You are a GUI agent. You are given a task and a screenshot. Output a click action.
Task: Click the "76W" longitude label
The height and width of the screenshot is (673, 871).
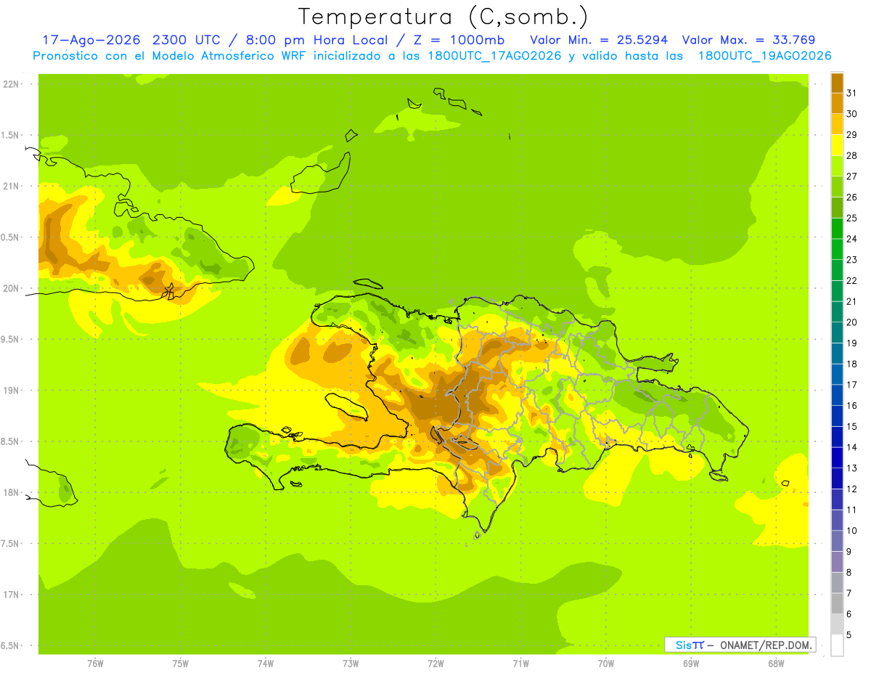(x=95, y=663)
